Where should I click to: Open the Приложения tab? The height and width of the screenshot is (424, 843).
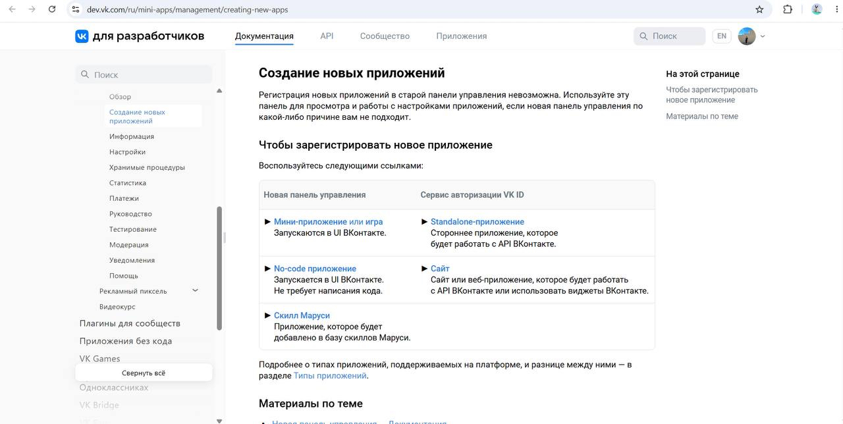(462, 36)
